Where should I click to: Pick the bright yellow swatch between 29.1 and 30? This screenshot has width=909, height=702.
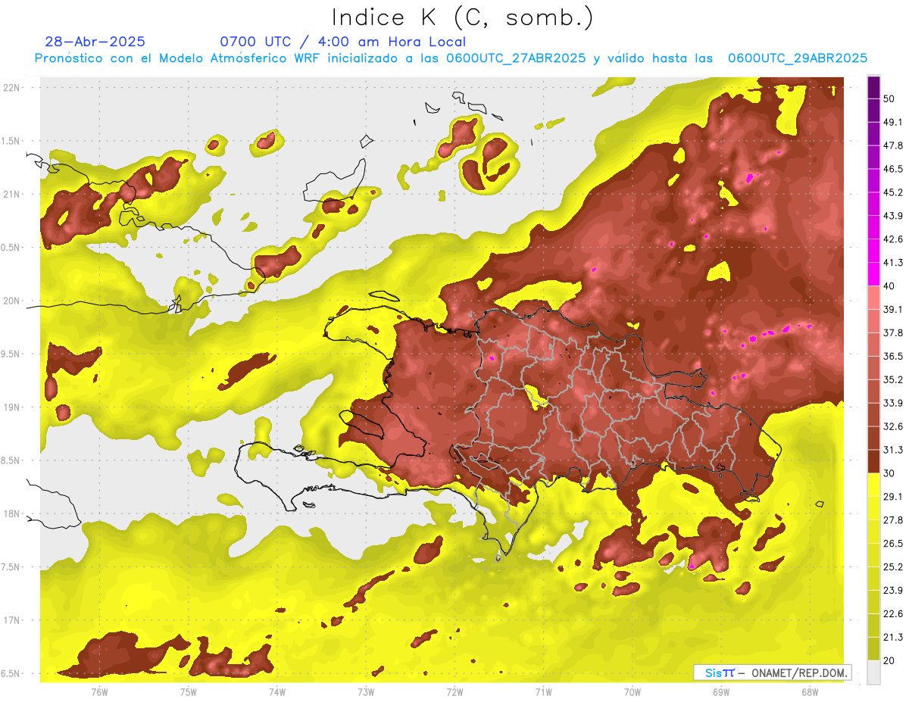coord(873,485)
